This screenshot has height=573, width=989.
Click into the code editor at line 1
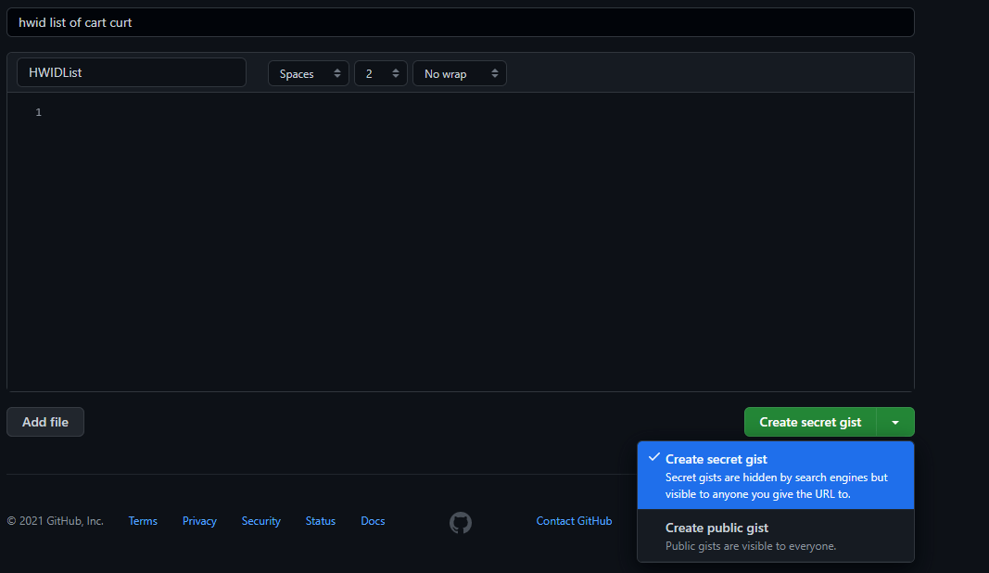point(479,112)
